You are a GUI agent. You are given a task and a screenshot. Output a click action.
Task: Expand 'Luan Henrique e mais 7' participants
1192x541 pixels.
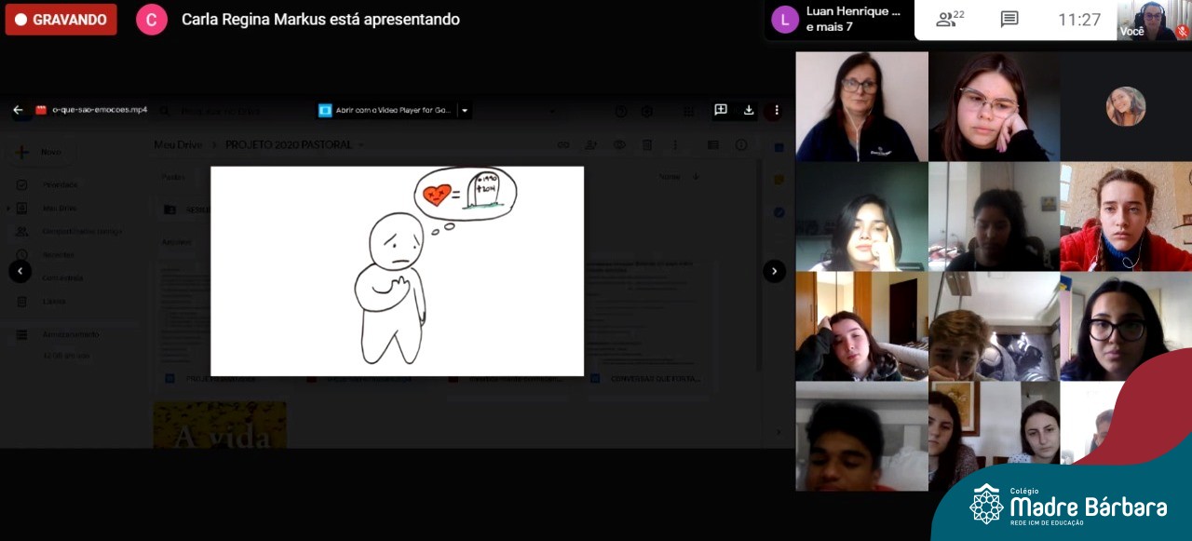[838, 20]
